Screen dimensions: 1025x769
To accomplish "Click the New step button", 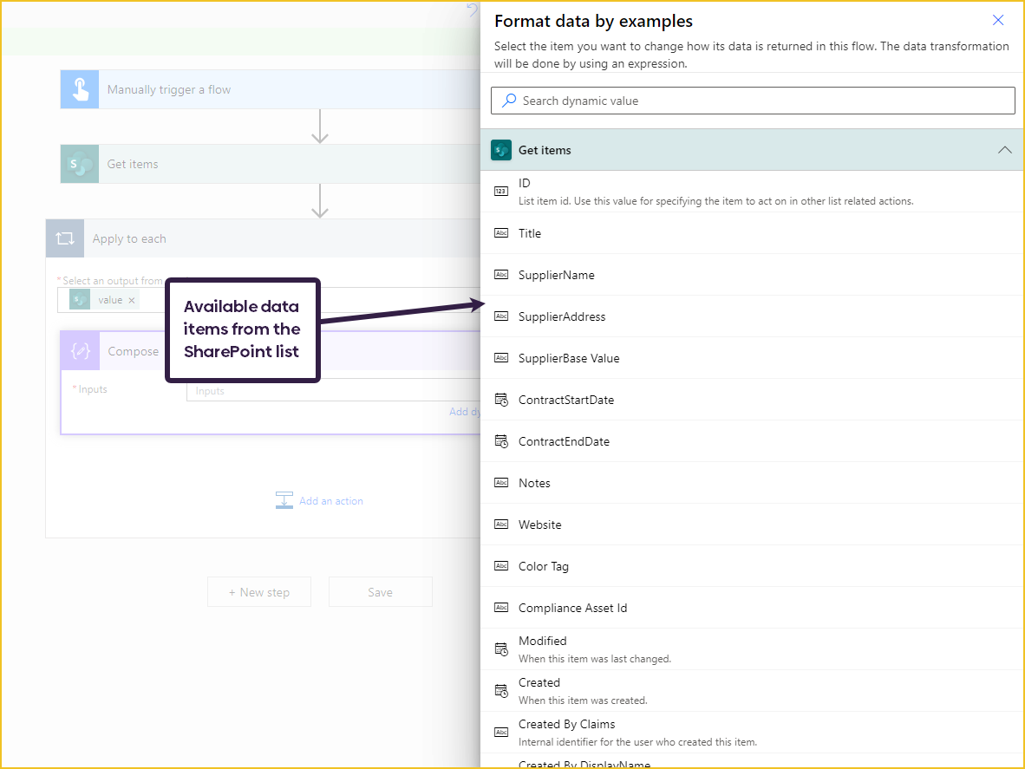I will point(259,592).
